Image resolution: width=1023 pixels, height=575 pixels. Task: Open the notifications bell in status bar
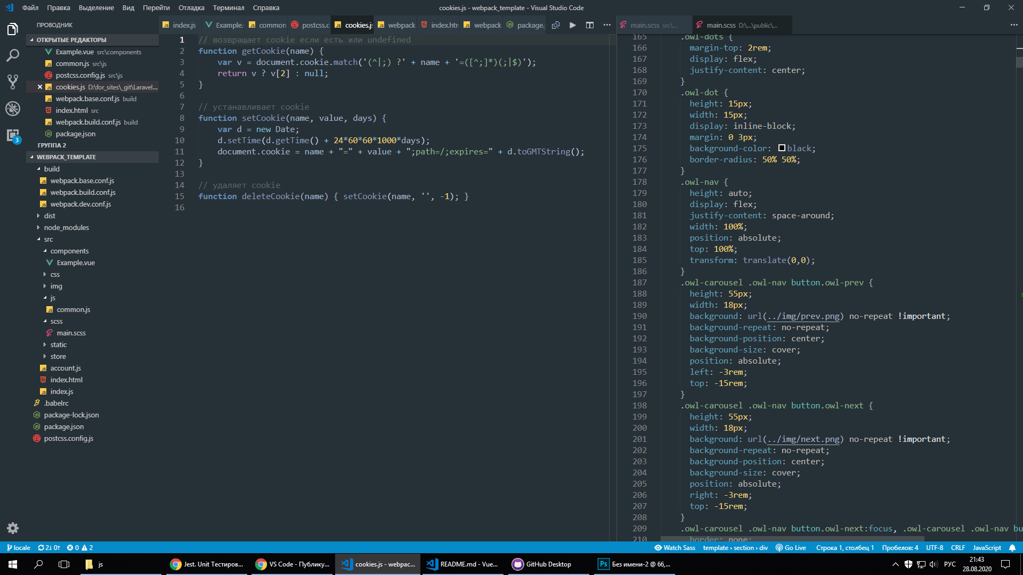pyautogui.click(x=1012, y=548)
